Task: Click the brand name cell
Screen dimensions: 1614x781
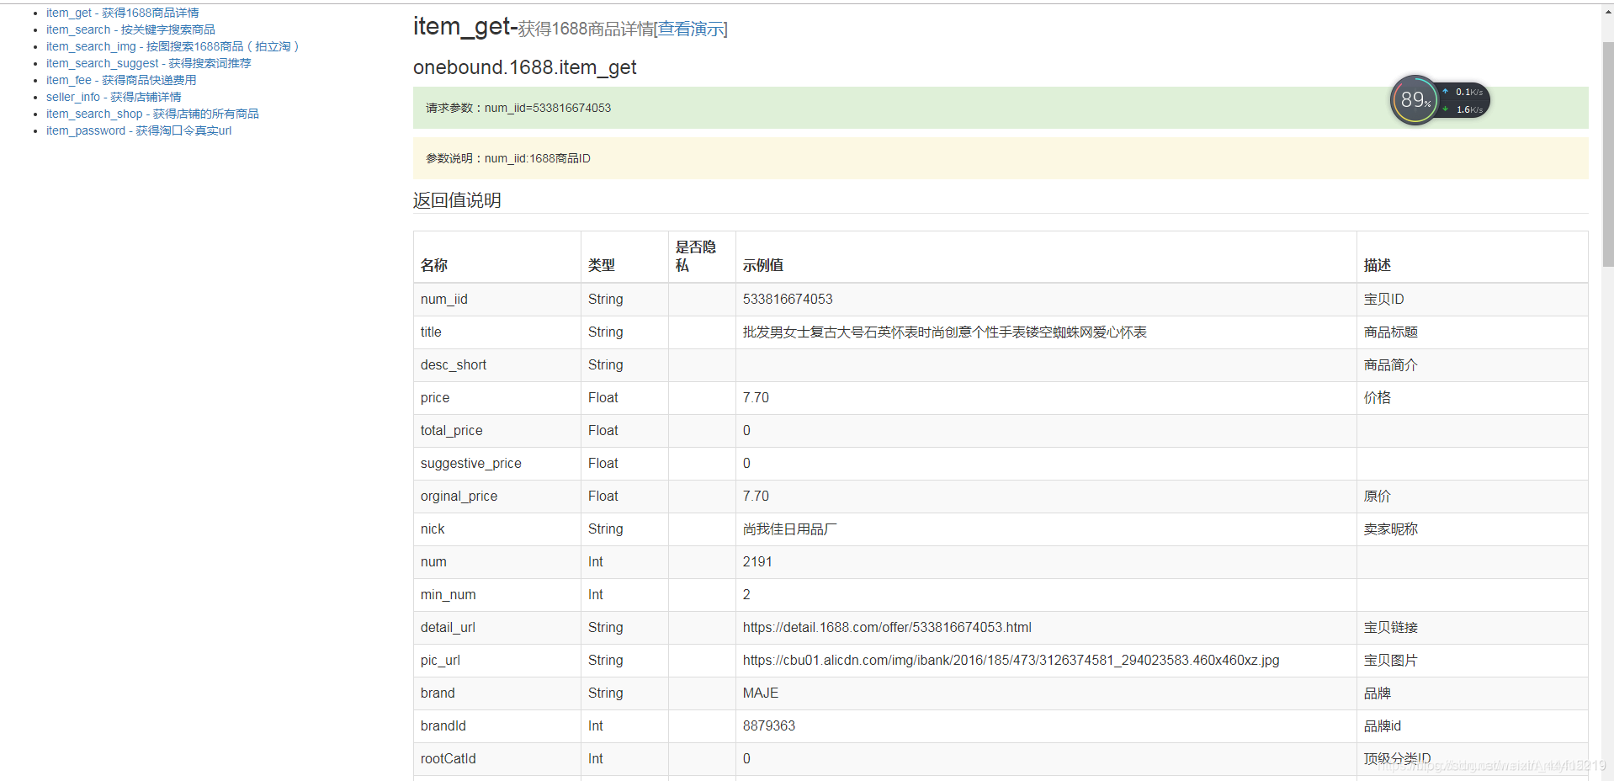Action: click(497, 693)
